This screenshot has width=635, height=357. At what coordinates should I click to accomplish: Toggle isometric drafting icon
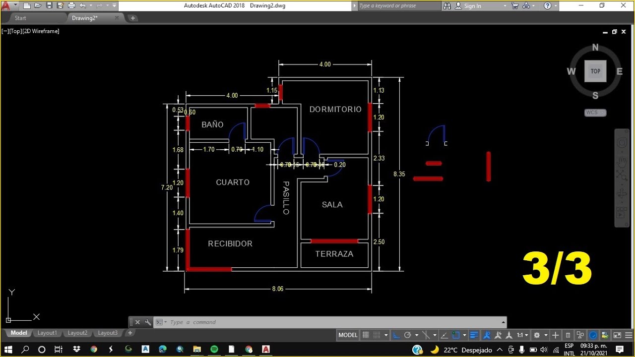(x=426, y=335)
